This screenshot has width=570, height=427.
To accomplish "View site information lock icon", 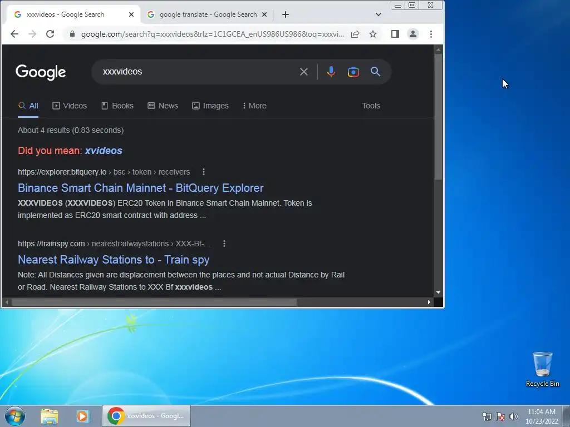I will (72, 34).
